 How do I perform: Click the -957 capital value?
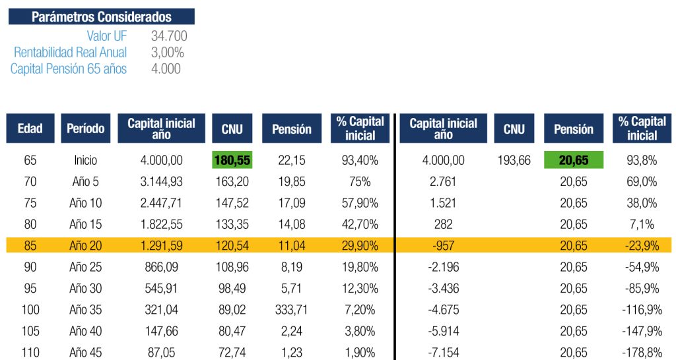click(444, 246)
